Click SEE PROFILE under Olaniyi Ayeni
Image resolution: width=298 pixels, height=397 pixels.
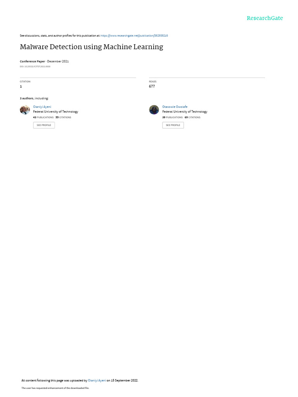[x=44, y=125]
